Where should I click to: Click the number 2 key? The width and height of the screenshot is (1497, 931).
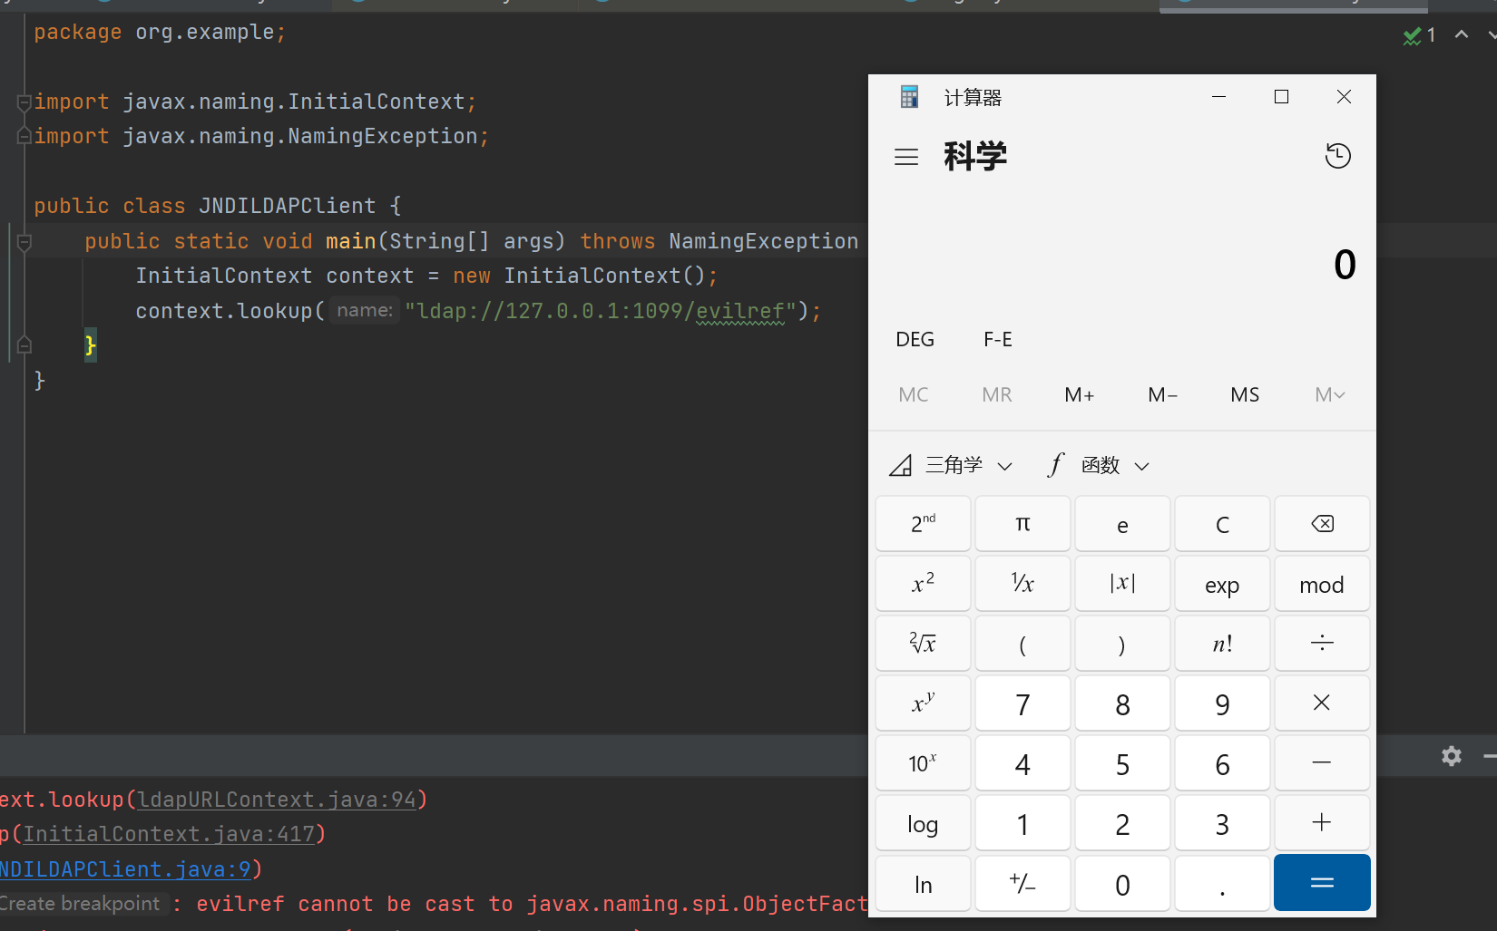tap(1122, 823)
